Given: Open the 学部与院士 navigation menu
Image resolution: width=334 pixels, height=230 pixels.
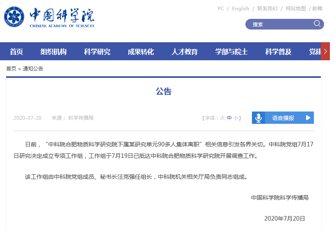Looking at the screenshot, I should click(231, 52).
